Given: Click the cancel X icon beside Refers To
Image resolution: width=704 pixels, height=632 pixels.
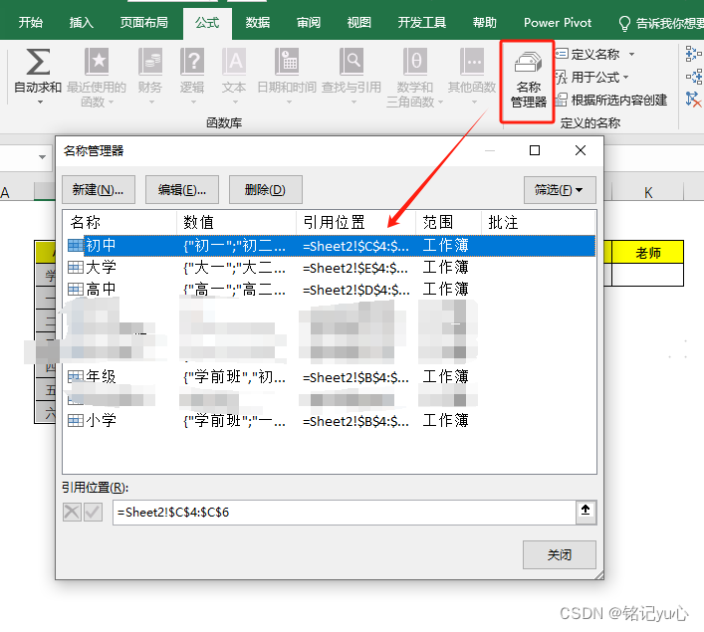Looking at the screenshot, I should 72,512.
